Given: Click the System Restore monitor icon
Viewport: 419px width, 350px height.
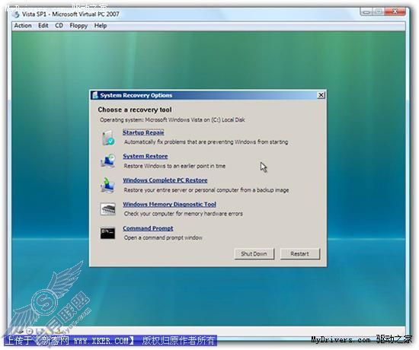Looking at the screenshot, I should point(108,161).
